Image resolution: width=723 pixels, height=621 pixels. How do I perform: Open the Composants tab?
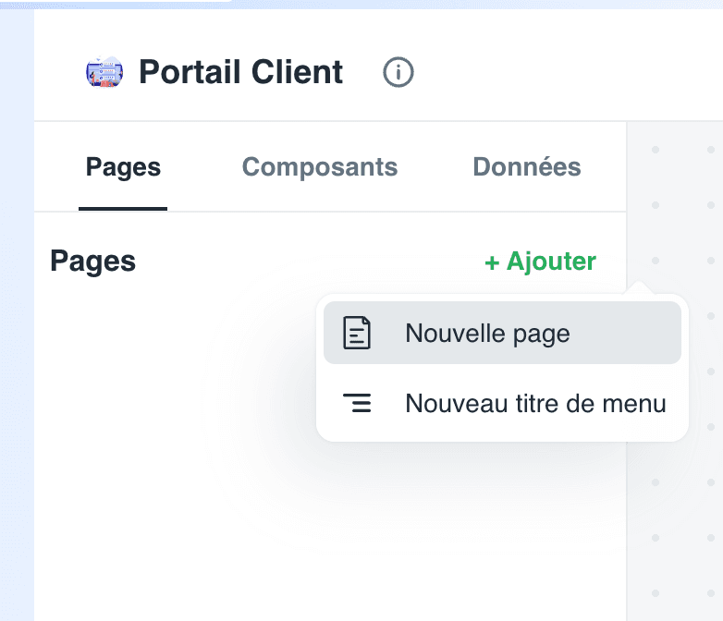click(320, 167)
